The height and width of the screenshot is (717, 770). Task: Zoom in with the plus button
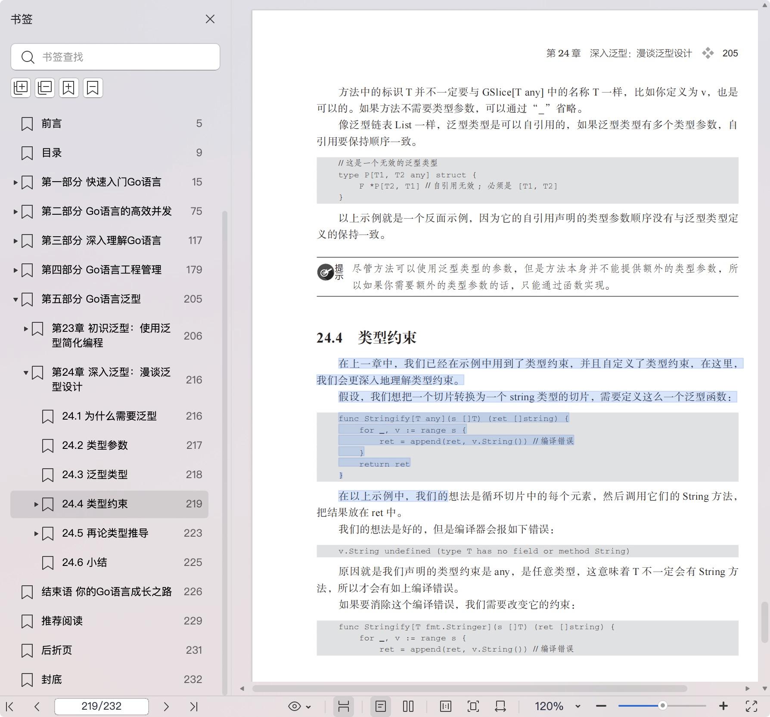pyautogui.click(x=723, y=706)
